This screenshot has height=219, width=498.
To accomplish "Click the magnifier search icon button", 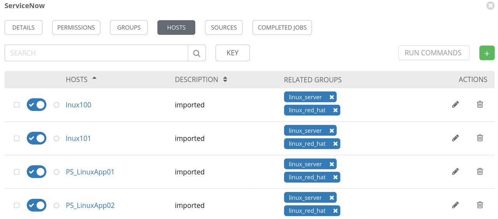I will tap(196, 53).
